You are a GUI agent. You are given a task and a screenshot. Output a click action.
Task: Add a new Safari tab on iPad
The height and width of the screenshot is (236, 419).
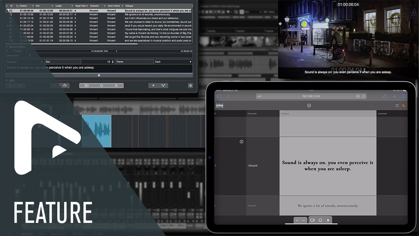(x=394, y=96)
